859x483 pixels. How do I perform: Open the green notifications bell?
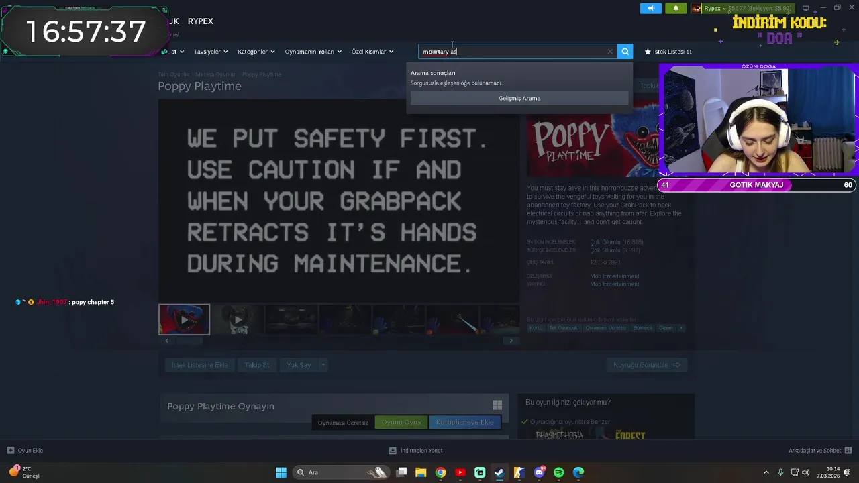676,8
